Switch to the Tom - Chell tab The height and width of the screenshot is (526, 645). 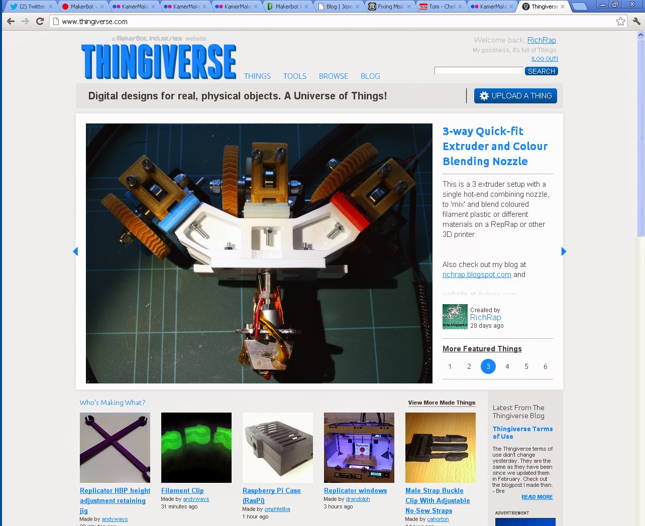442,7
